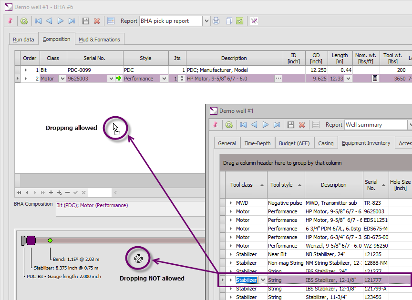This screenshot has height=300, width=412.
Task: Open the Motor class dropdown in row 2
Action: tap(62, 79)
